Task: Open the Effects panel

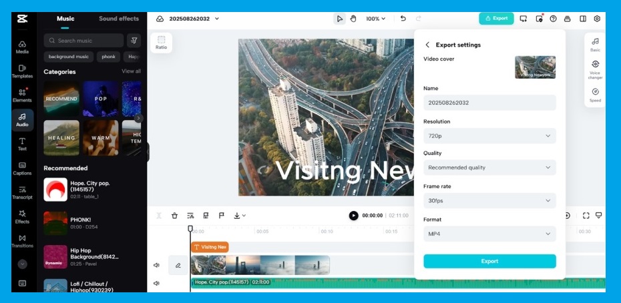Action: (x=22, y=217)
